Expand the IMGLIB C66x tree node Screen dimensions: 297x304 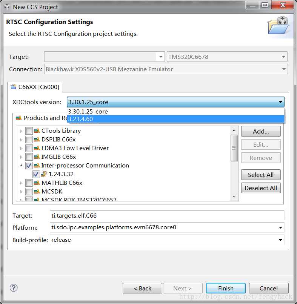tap(22, 157)
